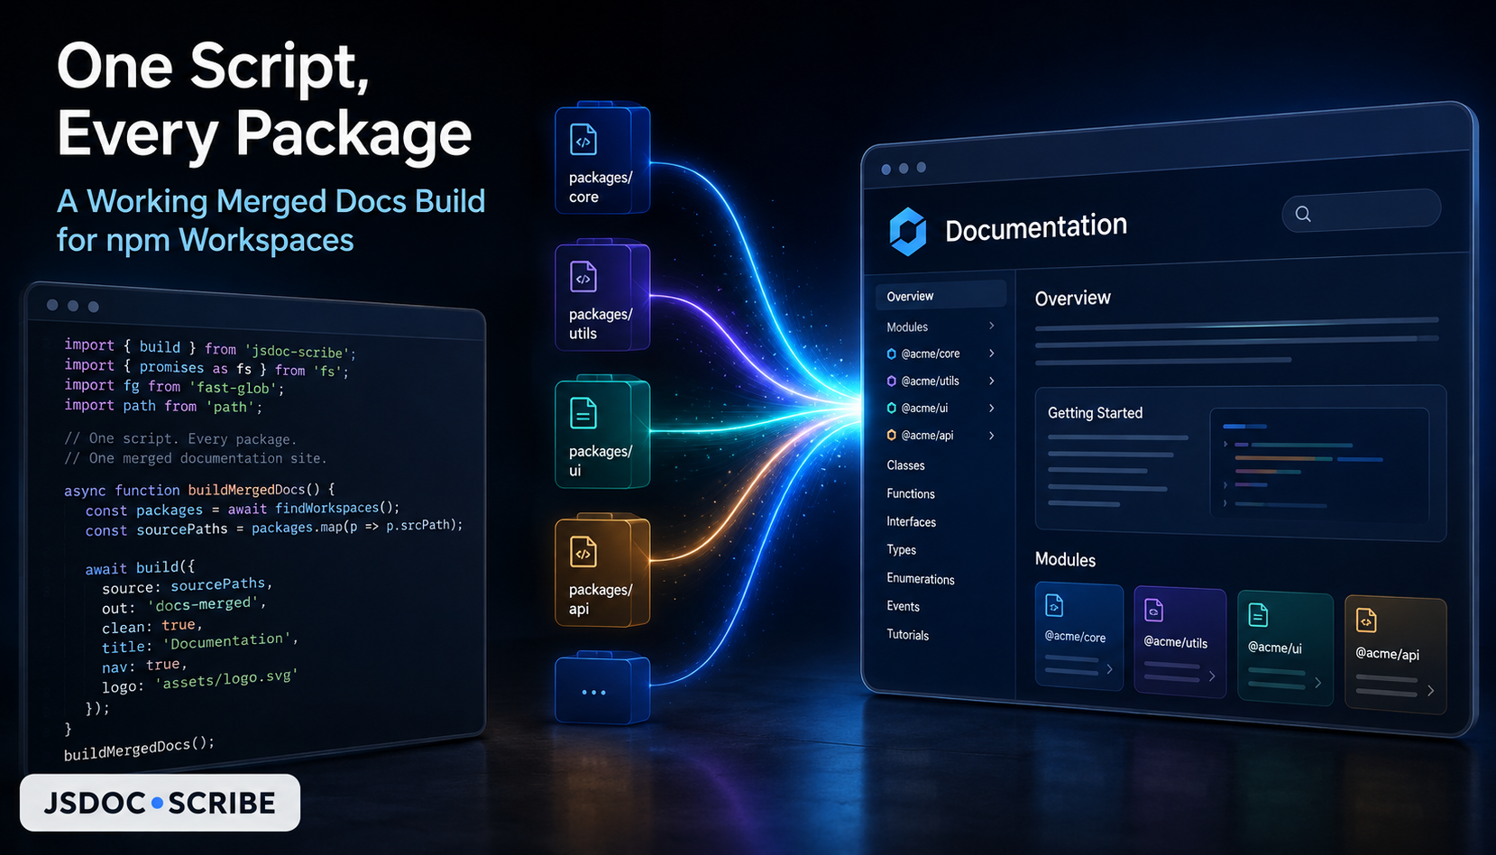Viewport: 1496px width, 855px height.
Task: Click the hexagon icon beside @acme/ui in sidebar
Action: click(x=892, y=408)
